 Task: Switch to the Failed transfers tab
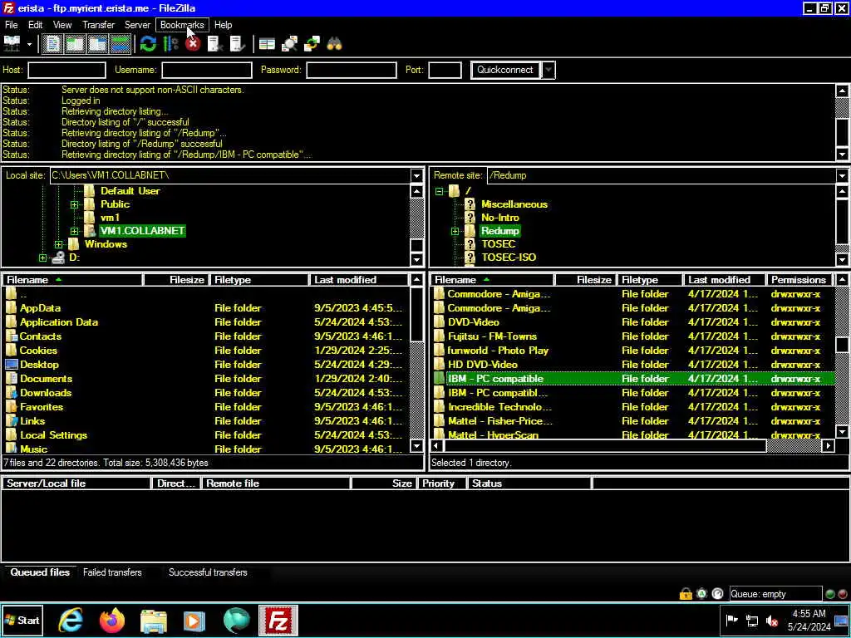112,572
